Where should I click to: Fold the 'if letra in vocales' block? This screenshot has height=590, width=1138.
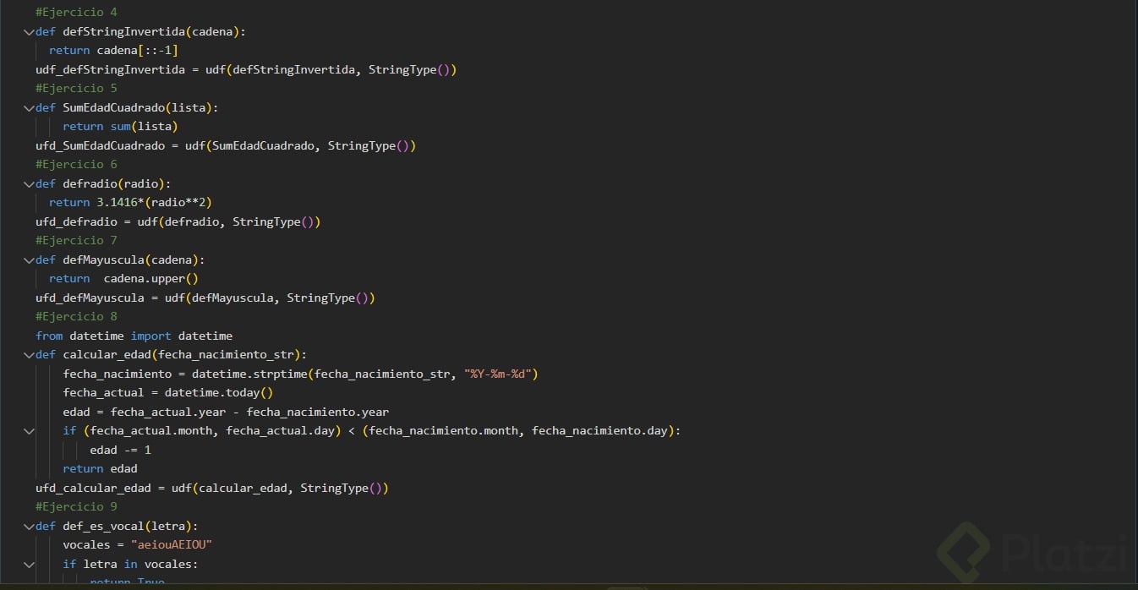[29, 565]
